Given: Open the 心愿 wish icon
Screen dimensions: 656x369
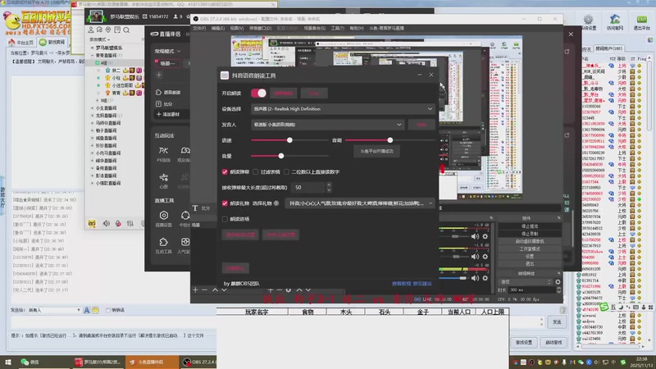Looking at the screenshot, I should [x=163, y=178].
